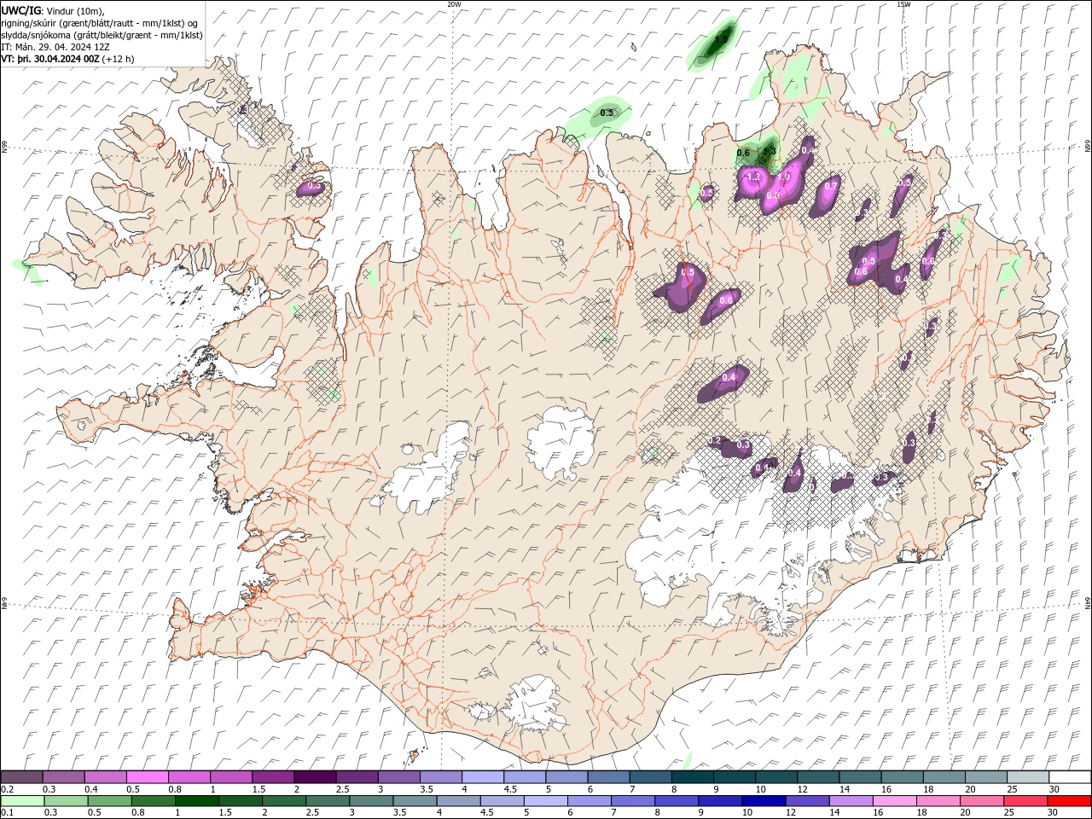Select upper-row swatch between 1 and 1.5
The width and height of the screenshot is (1092, 819).
[231, 777]
